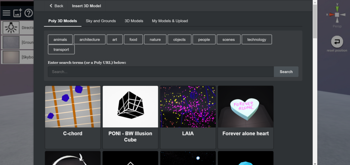This screenshot has width=350, height=165.
Task: Pick the C-chord model thumbnail
Action: pos(73,106)
